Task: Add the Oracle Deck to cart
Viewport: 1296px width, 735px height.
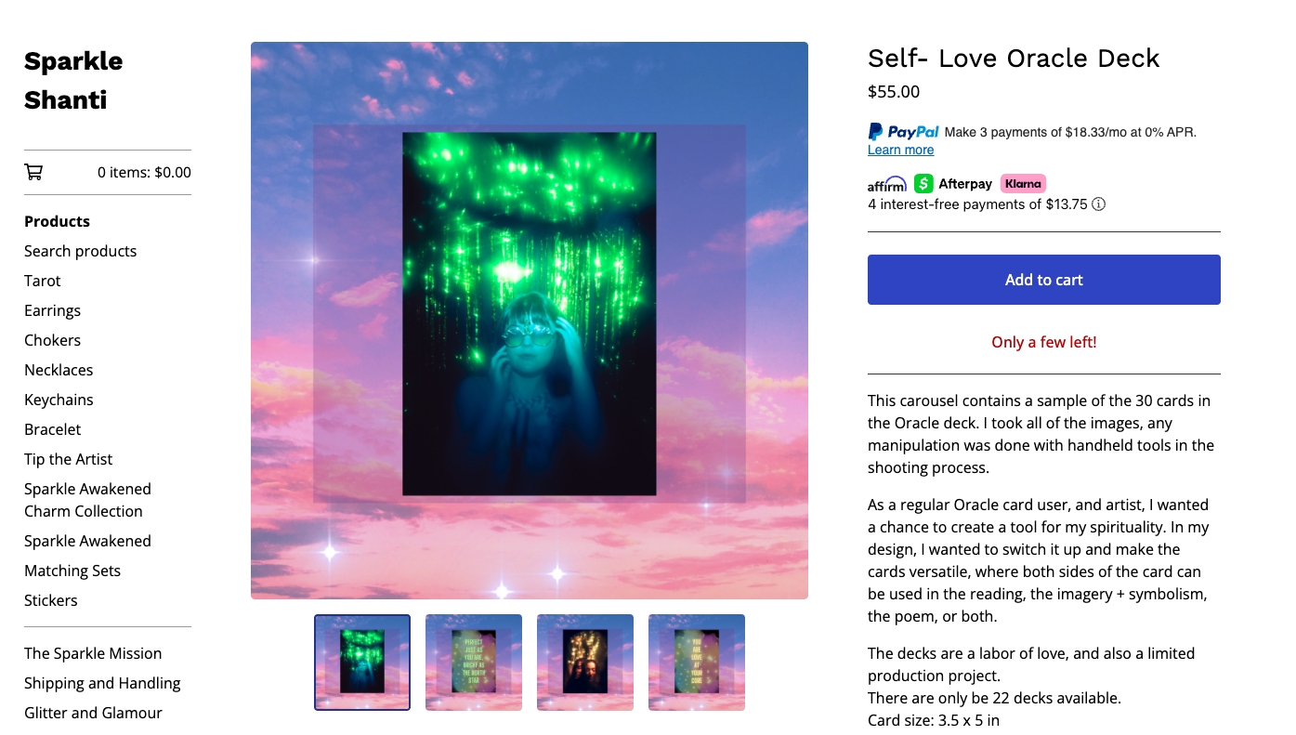Action: click(x=1044, y=280)
